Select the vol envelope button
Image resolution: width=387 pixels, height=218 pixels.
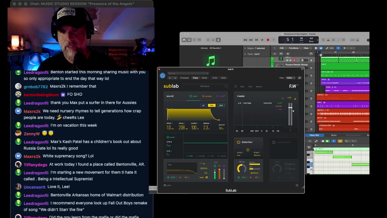[x=203, y=105]
